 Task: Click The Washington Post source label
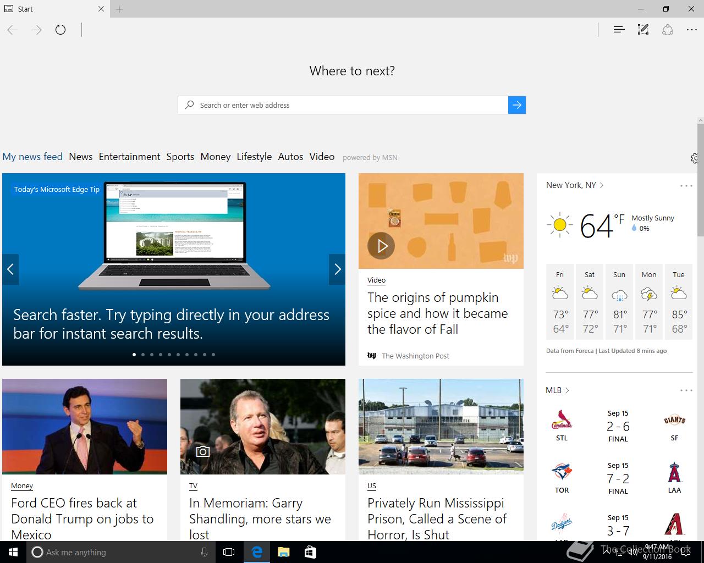click(x=415, y=356)
